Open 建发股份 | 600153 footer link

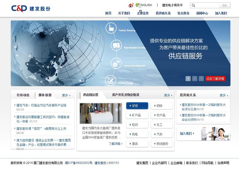107,163
